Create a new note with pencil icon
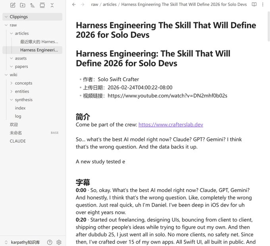Screen dimensions: 270x246 (13, 5)
